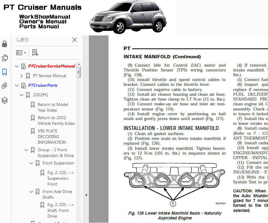Screen dimensions: 268x223
Task: Click the PT Cruiser Manuals title
Action: (x=43, y=7)
